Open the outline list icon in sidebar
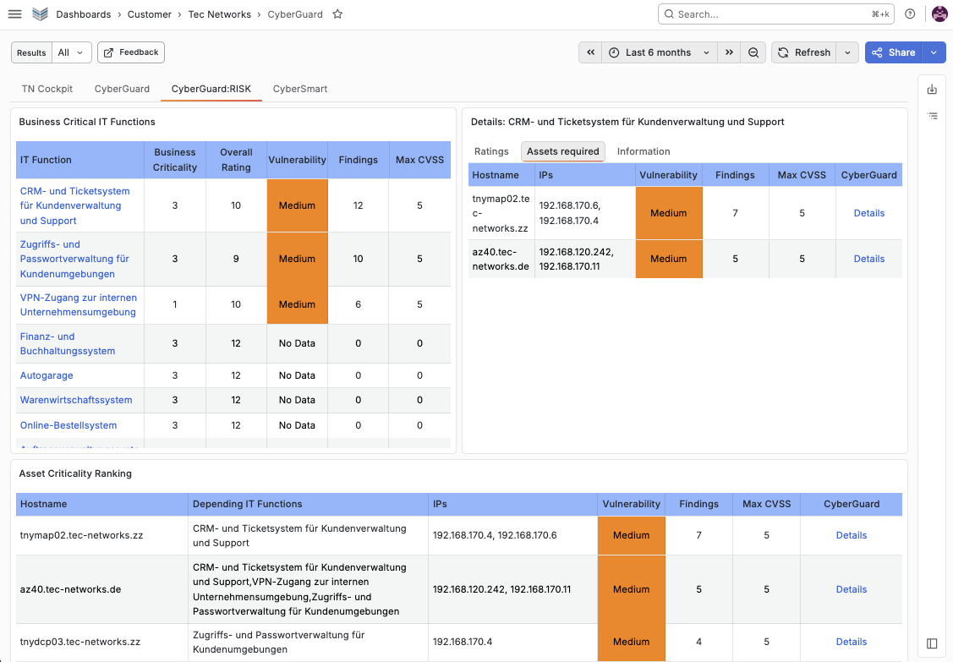Screen dimensions: 953x662 coord(932,116)
